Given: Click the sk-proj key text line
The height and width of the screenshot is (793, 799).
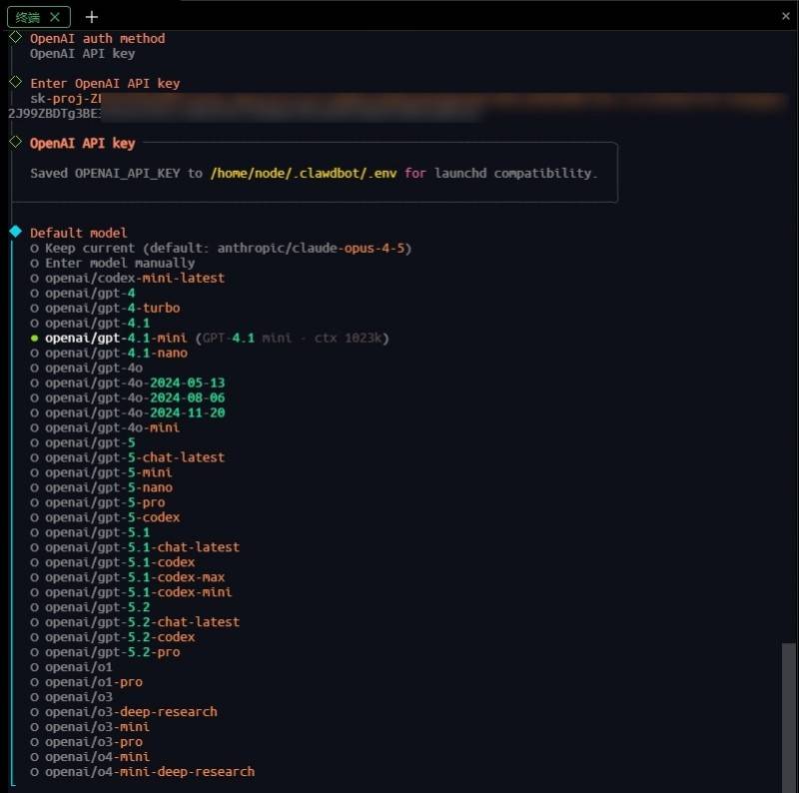Looking at the screenshot, I should [66, 98].
